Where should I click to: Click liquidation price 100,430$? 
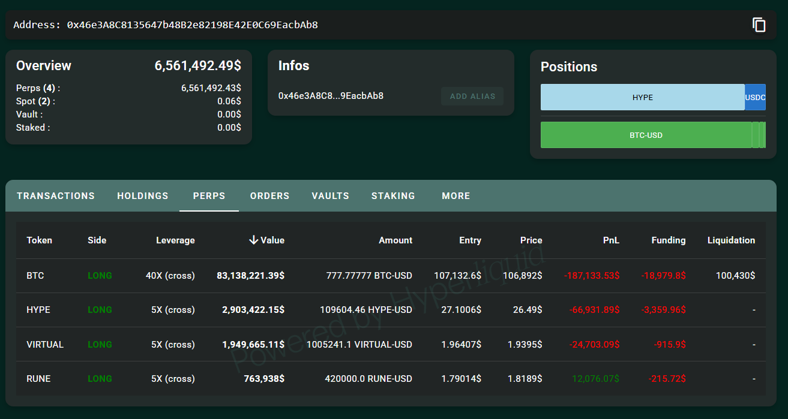[736, 276]
